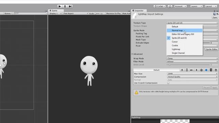Select Editor GUI and Legacy GUI option
The width and height of the screenshot is (219, 123).
point(185,34)
